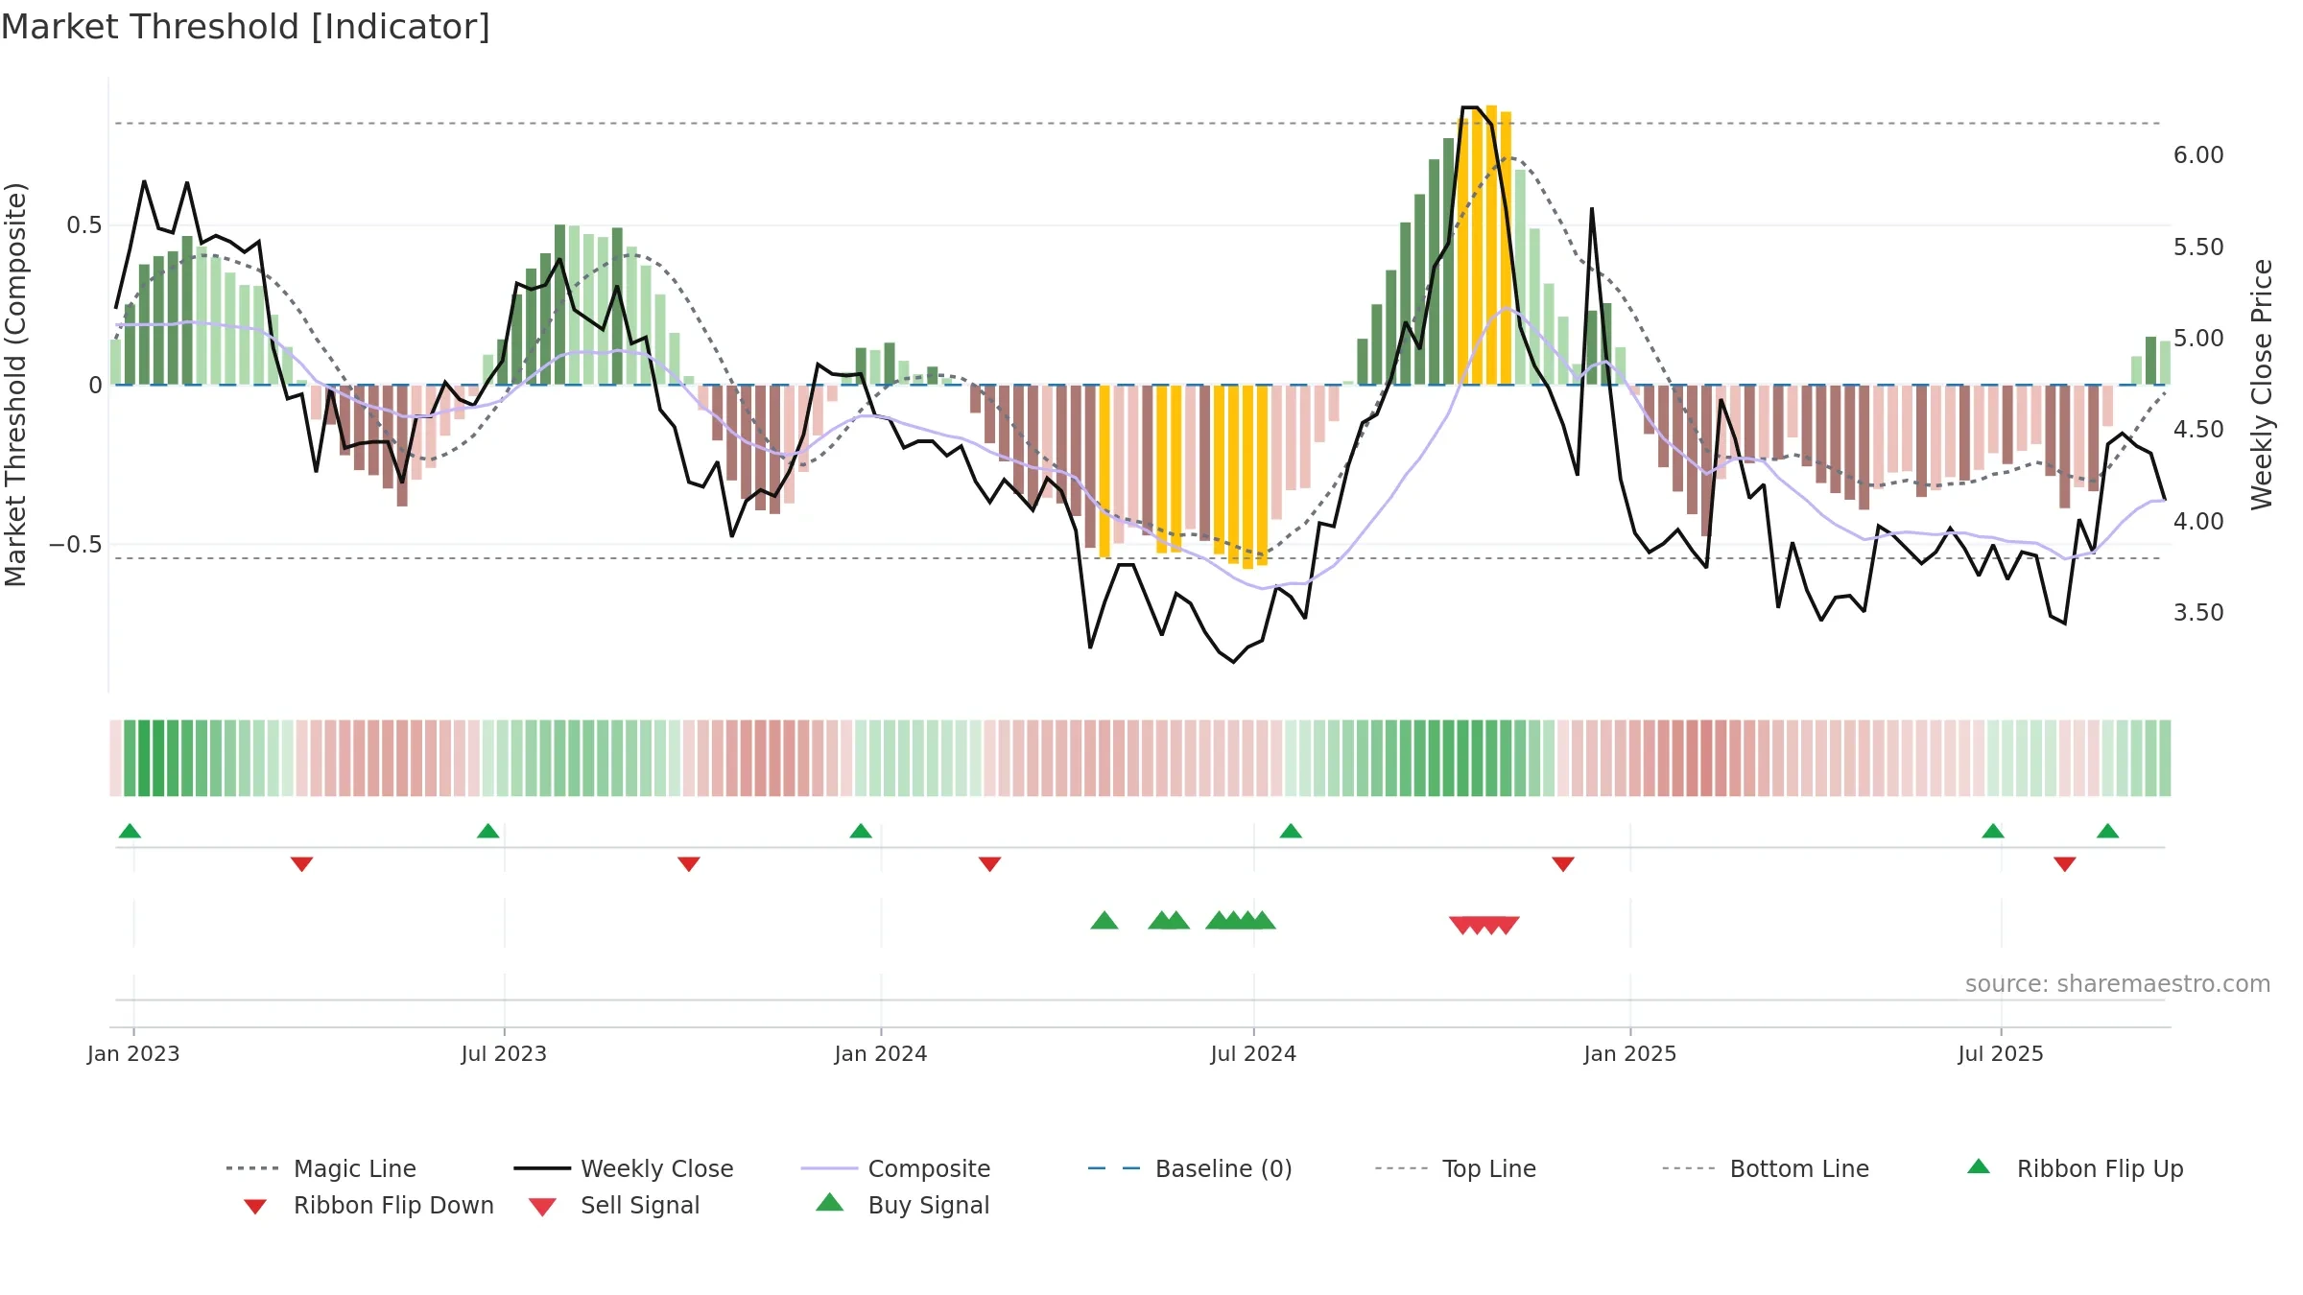Click the Ribbon Flip Up marker just before Jan 2024

point(861,831)
